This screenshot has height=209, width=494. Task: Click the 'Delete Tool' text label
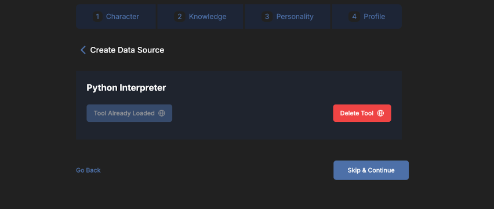pos(357,113)
